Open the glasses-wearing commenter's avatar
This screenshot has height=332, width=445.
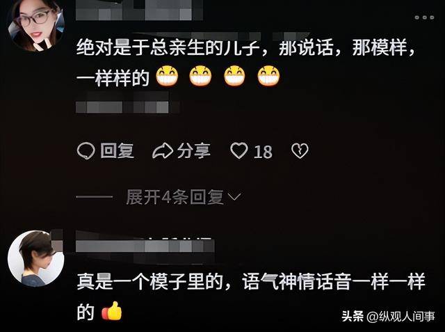point(36,24)
